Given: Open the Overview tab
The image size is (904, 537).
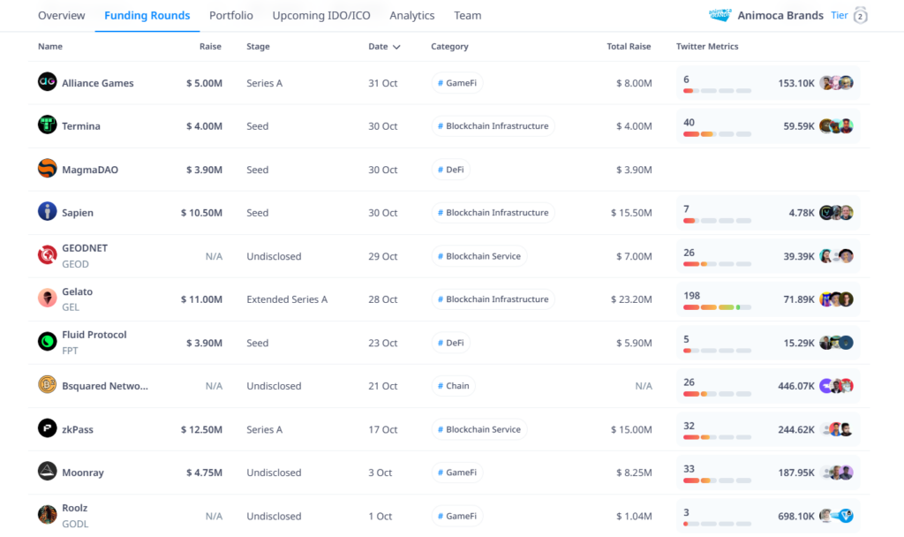Looking at the screenshot, I should (61, 16).
